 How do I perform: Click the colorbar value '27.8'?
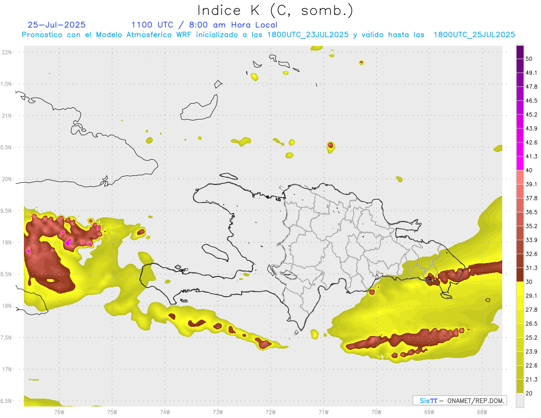click(532, 310)
